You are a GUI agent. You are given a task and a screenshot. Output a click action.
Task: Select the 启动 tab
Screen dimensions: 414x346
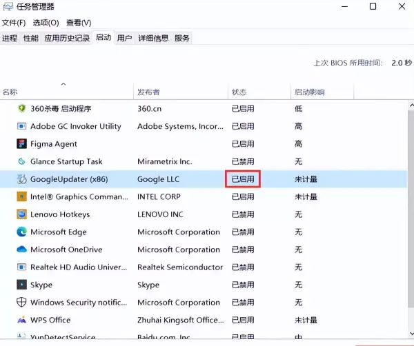point(103,37)
